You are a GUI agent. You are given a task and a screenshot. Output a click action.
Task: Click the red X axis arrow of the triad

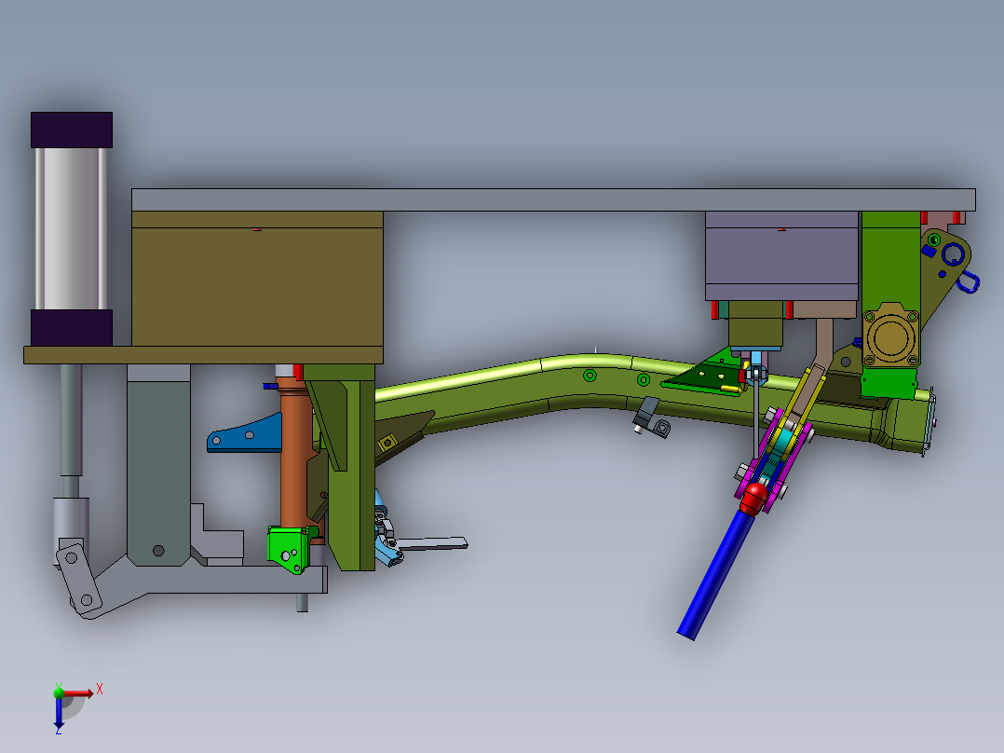(x=78, y=692)
